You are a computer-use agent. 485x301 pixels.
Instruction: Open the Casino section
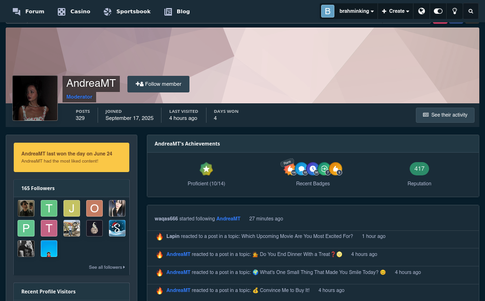click(x=74, y=11)
